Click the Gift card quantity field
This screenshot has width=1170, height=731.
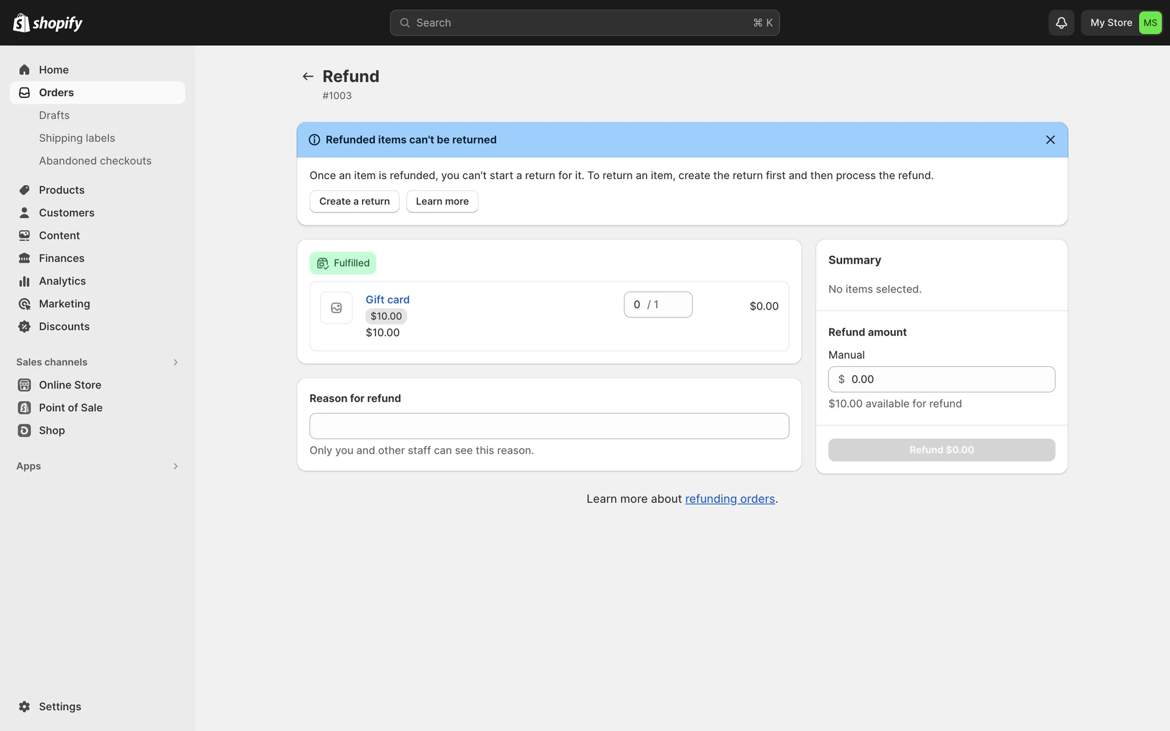(658, 305)
